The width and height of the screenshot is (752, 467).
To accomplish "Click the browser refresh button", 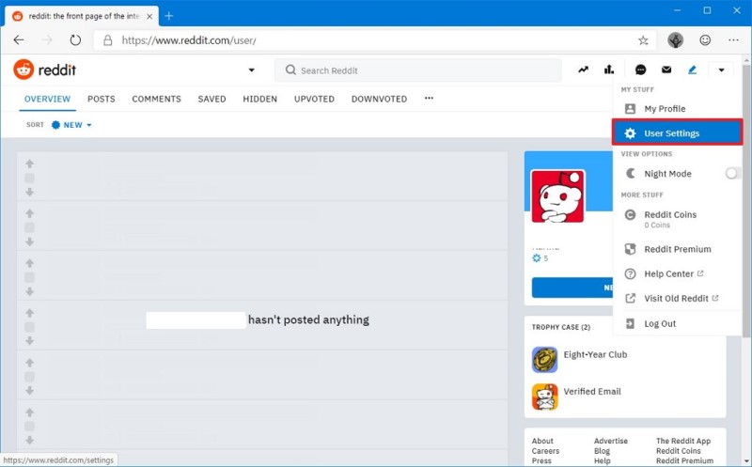I will click(x=75, y=40).
